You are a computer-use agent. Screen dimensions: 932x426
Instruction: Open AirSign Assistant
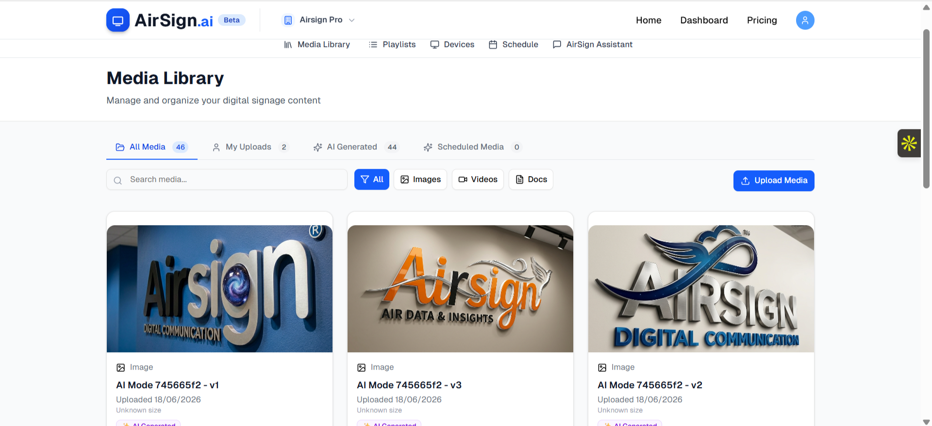(x=593, y=45)
